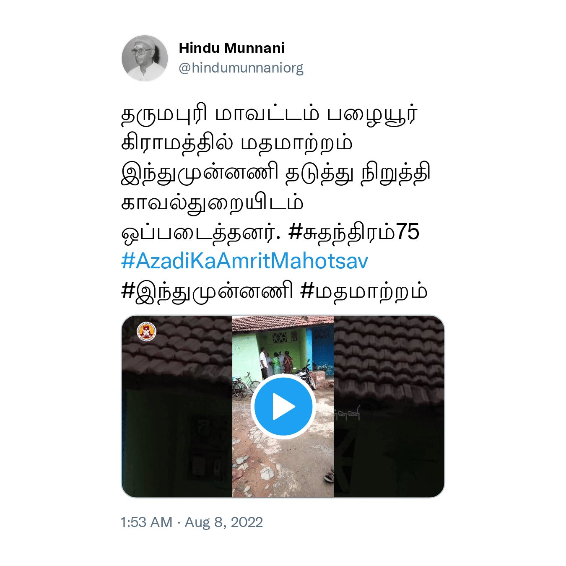The height and width of the screenshot is (566, 566).
Task: Click the word காவல்துறையிடம் in tweet
Action: [x=212, y=203]
